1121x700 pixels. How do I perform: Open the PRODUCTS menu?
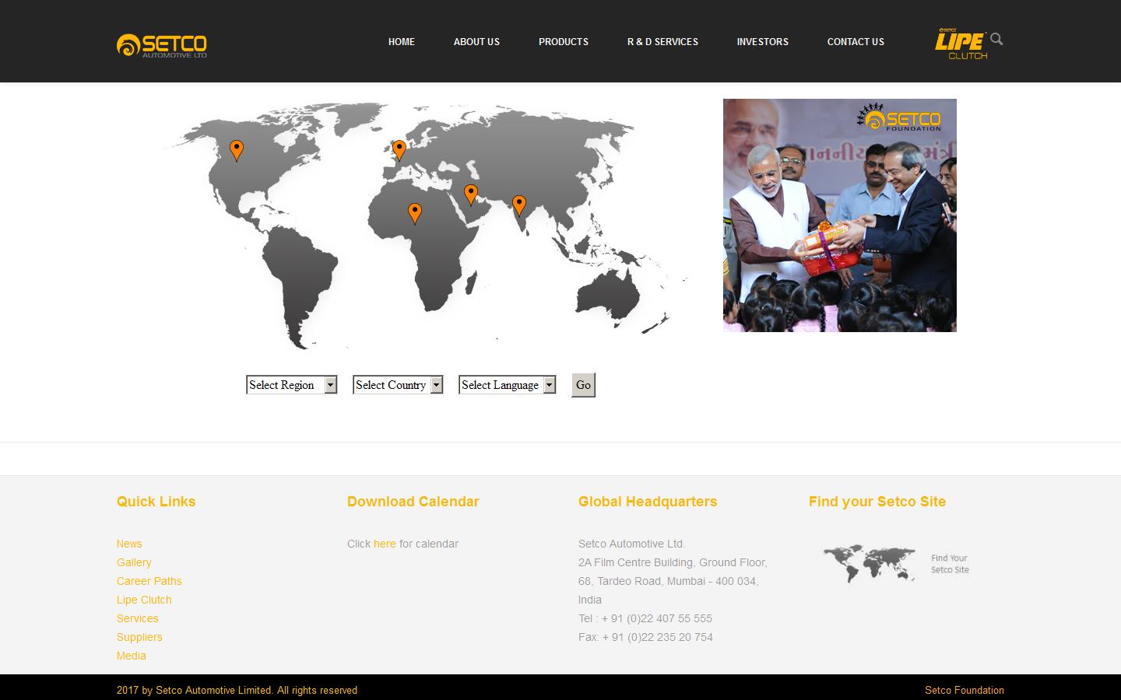[x=563, y=42]
